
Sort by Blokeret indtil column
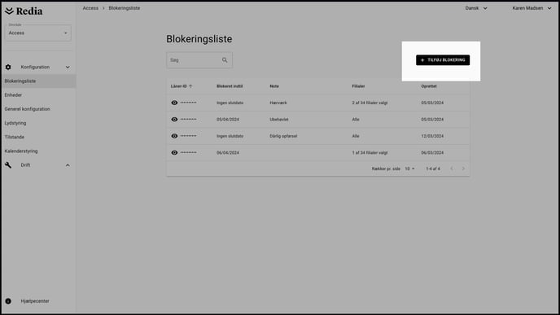point(230,86)
